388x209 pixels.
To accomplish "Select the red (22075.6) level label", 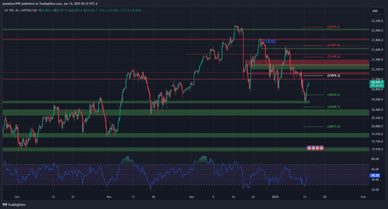I will pyautogui.click(x=333, y=27).
